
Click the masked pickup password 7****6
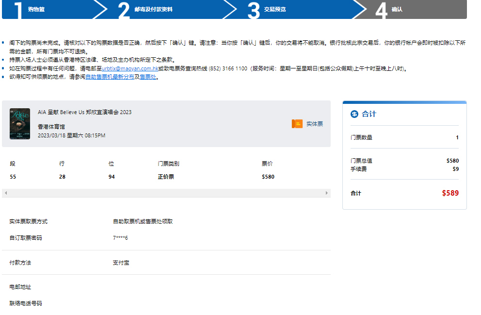coord(120,238)
